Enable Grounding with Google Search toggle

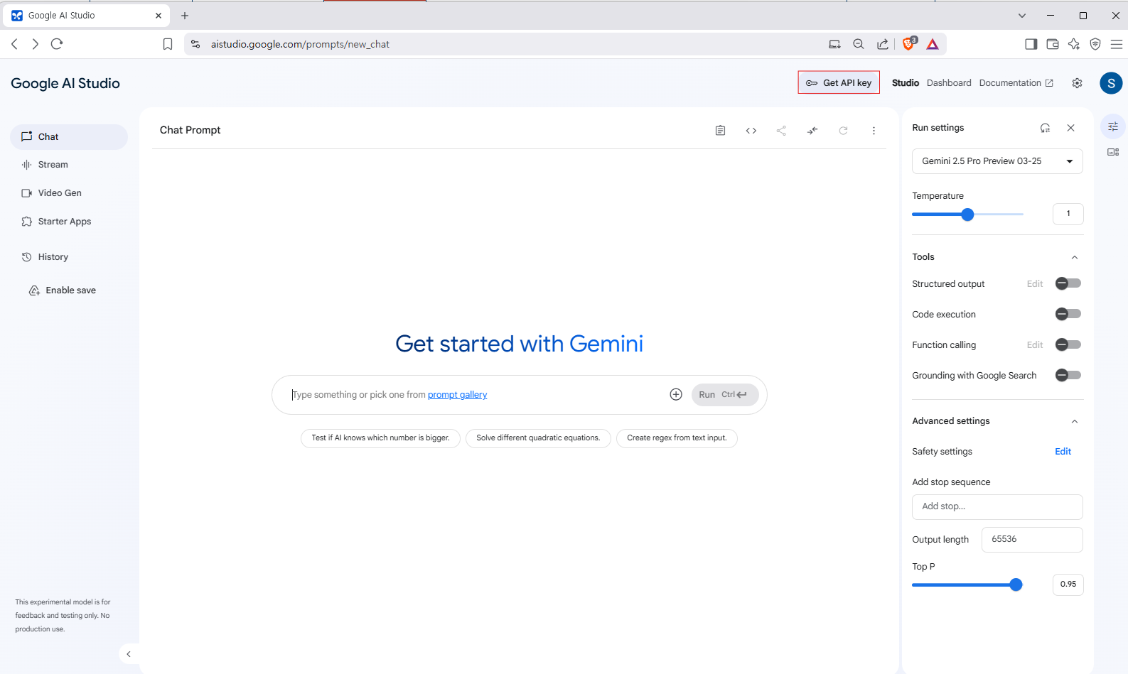coord(1068,375)
